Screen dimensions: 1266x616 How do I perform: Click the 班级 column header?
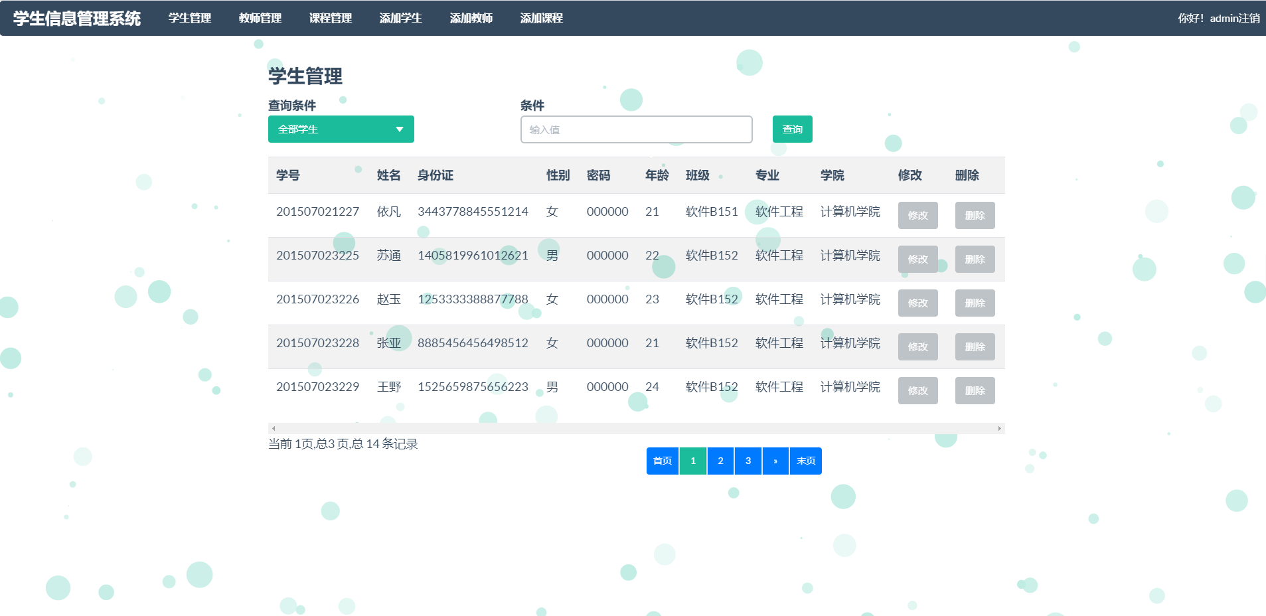coord(698,175)
